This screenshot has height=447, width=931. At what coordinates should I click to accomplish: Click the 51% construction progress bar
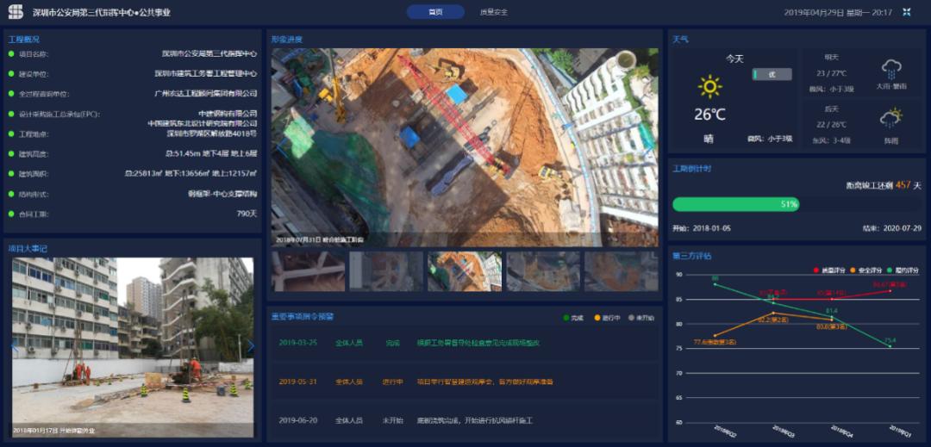tap(735, 204)
